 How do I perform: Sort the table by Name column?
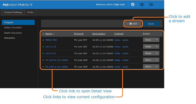click(x=49, y=34)
